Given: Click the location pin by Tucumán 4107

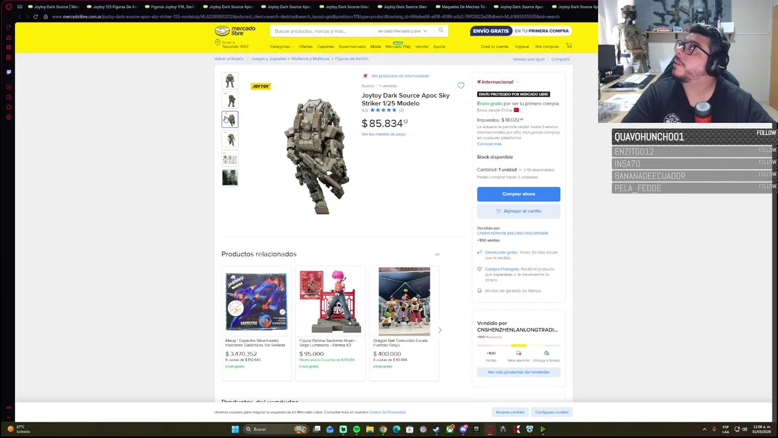Looking at the screenshot, I should coord(217,43).
